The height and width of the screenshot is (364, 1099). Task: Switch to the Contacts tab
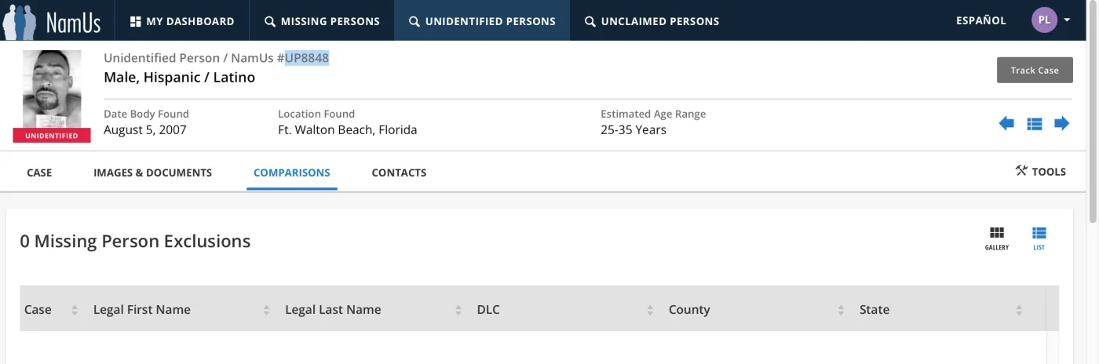[399, 173]
